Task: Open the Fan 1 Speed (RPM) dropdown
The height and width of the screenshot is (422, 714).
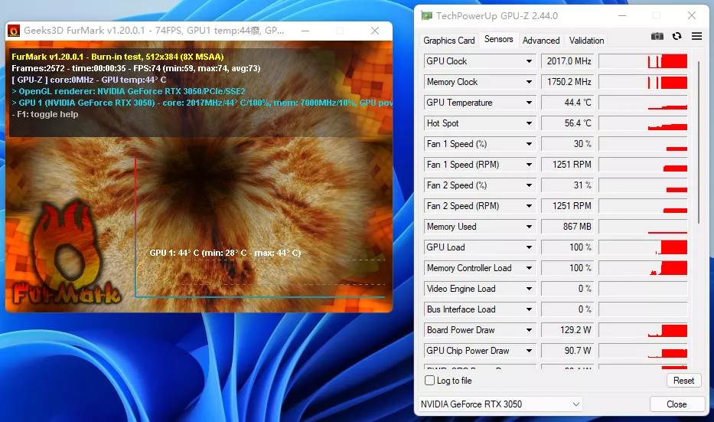Action: (529, 165)
